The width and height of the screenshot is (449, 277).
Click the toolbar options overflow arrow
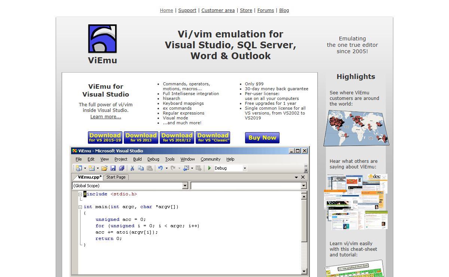click(306, 168)
